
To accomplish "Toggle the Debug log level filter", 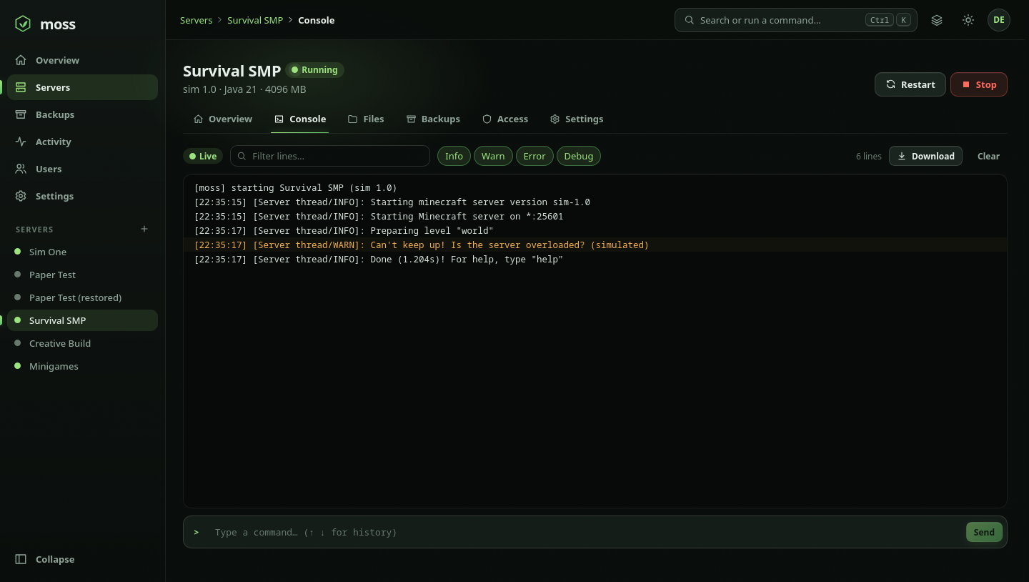I will point(579,156).
